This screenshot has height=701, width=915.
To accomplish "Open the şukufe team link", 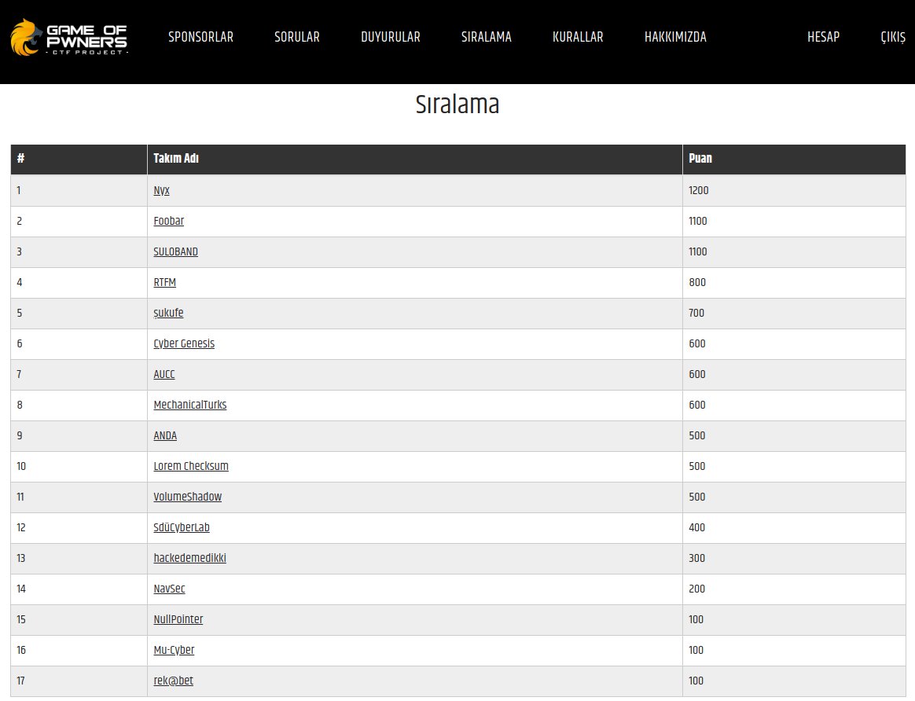I will [169, 314].
